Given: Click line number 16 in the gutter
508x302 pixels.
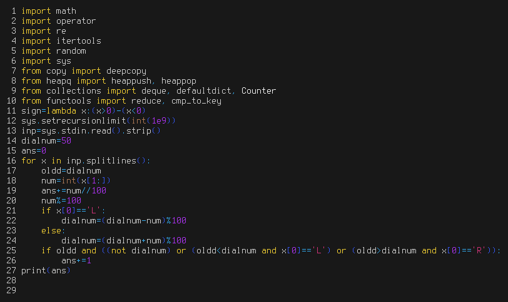Looking at the screenshot, I should tap(11, 161).
